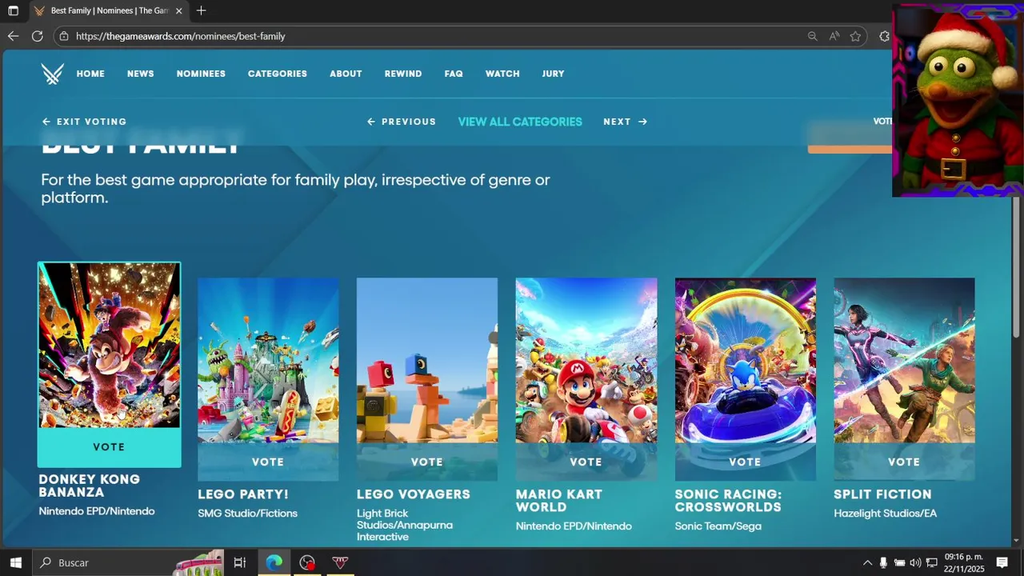Image resolution: width=1024 pixels, height=576 pixels.
Task: Click Hazelight Studios/EA developer text
Action: coord(886,514)
